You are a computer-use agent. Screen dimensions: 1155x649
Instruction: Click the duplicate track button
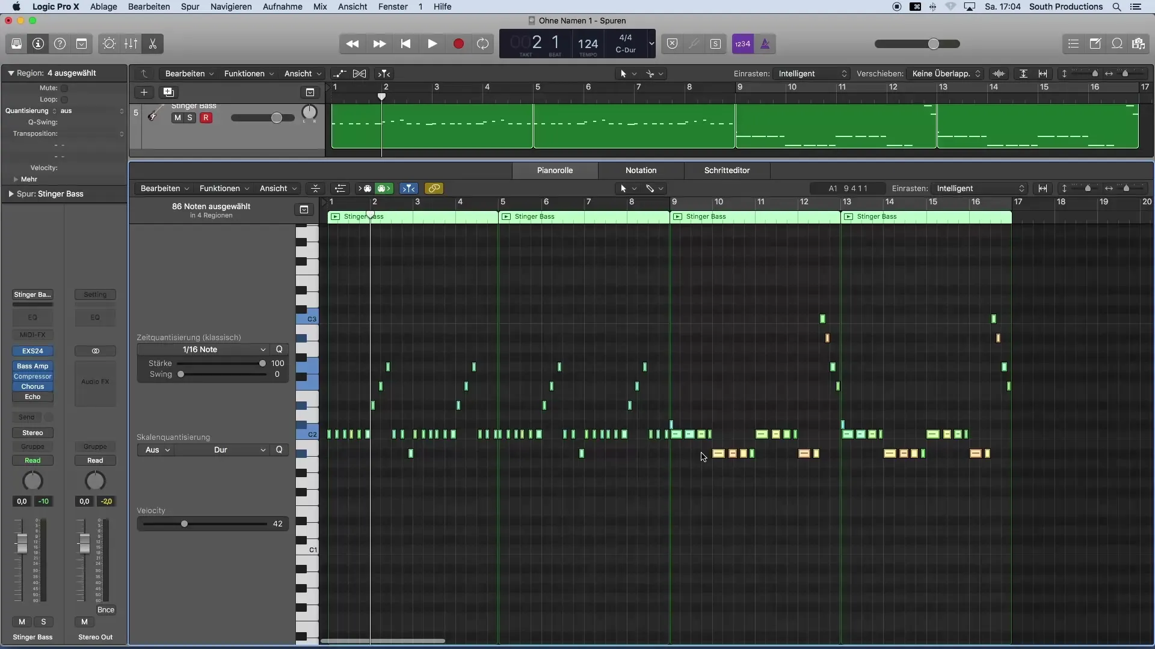click(168, 92)
